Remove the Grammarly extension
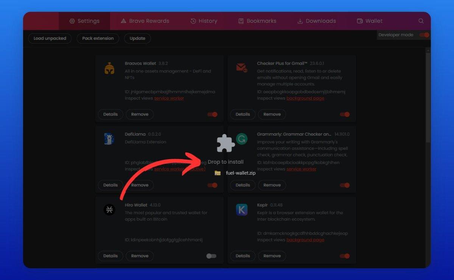This screenshot has height=280, width=454. 272,185
